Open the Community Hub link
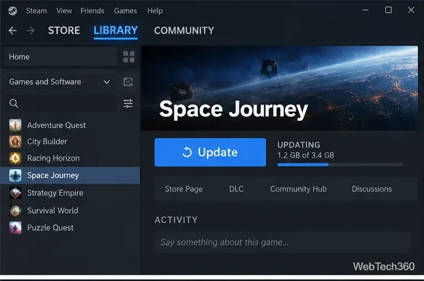 click(298, 189)
